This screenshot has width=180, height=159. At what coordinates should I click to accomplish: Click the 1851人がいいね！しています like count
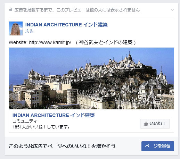click(x=41, y=127)
